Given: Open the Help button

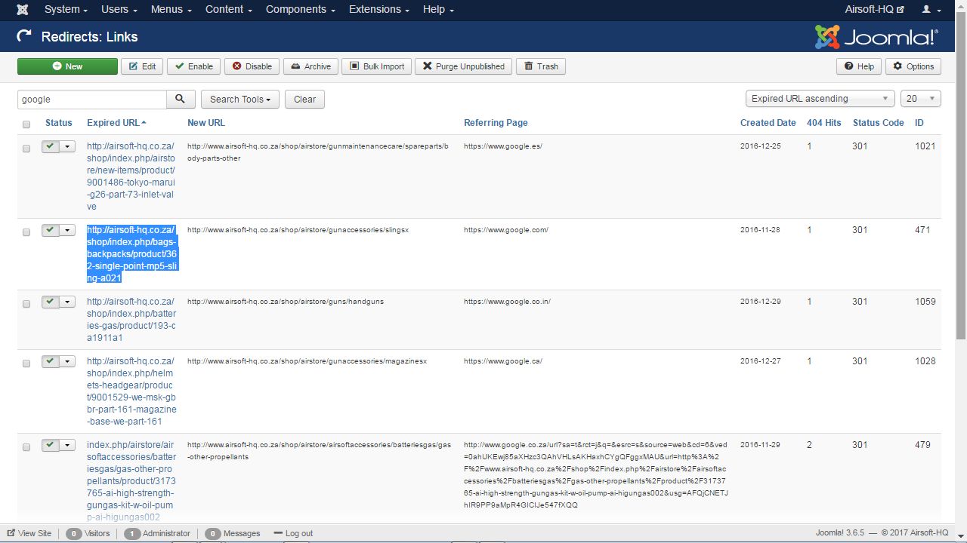Looking at the screenshot, I should click(859, 66).
